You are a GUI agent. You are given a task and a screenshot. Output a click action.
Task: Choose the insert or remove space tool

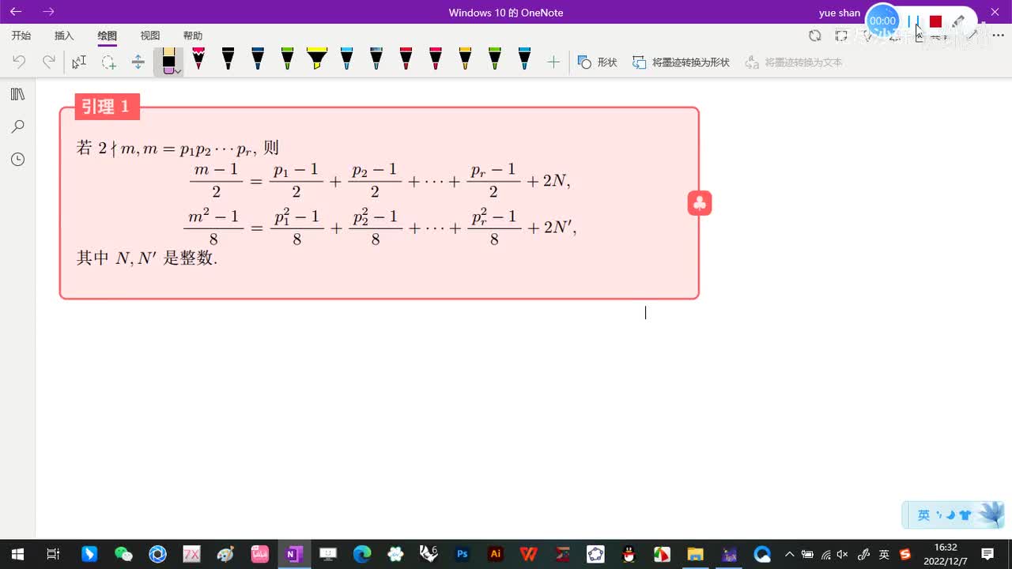[x=138, y=62]
